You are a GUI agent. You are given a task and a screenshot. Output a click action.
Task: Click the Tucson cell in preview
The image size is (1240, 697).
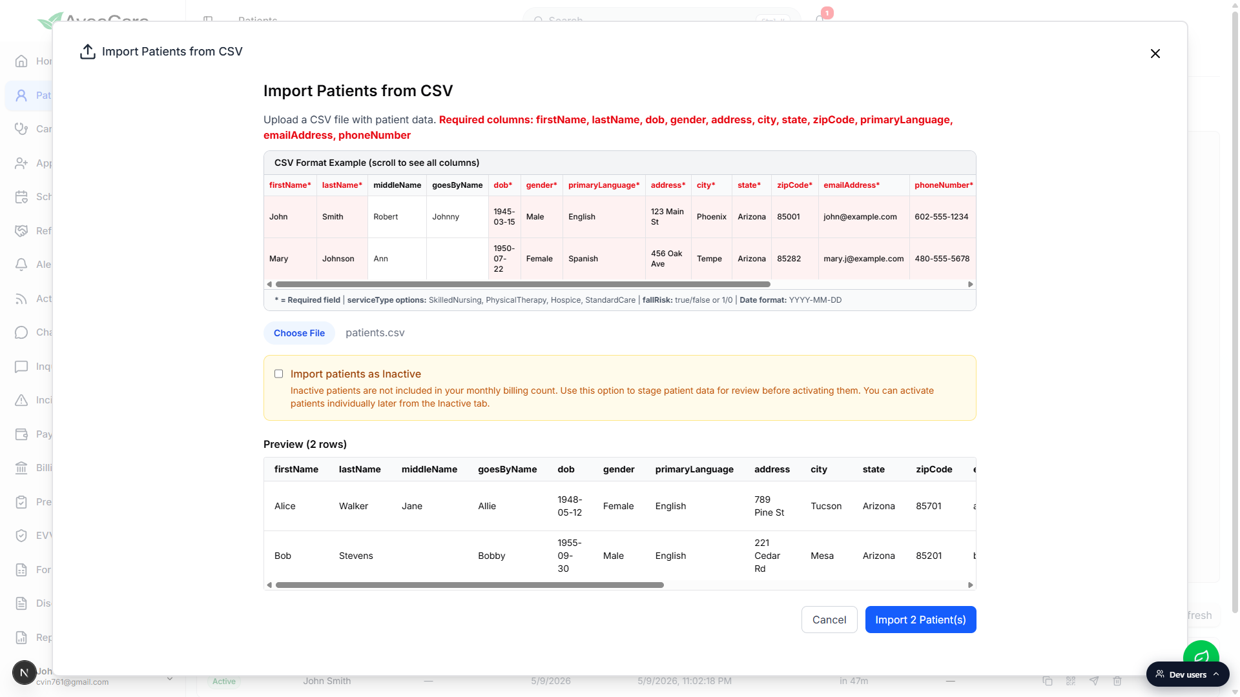coord(826,506)
